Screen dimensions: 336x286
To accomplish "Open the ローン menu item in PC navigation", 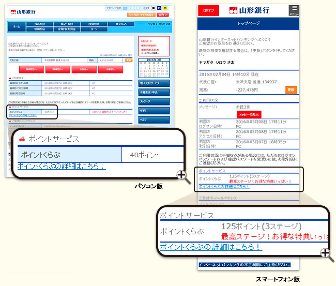I will (x=94, y=29).
